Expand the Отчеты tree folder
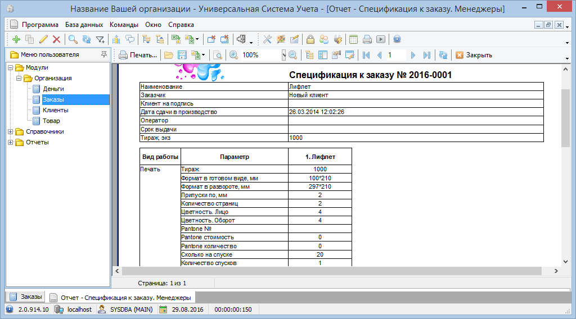The width and height of the screenshot is (576, 319). coord(11,142)
